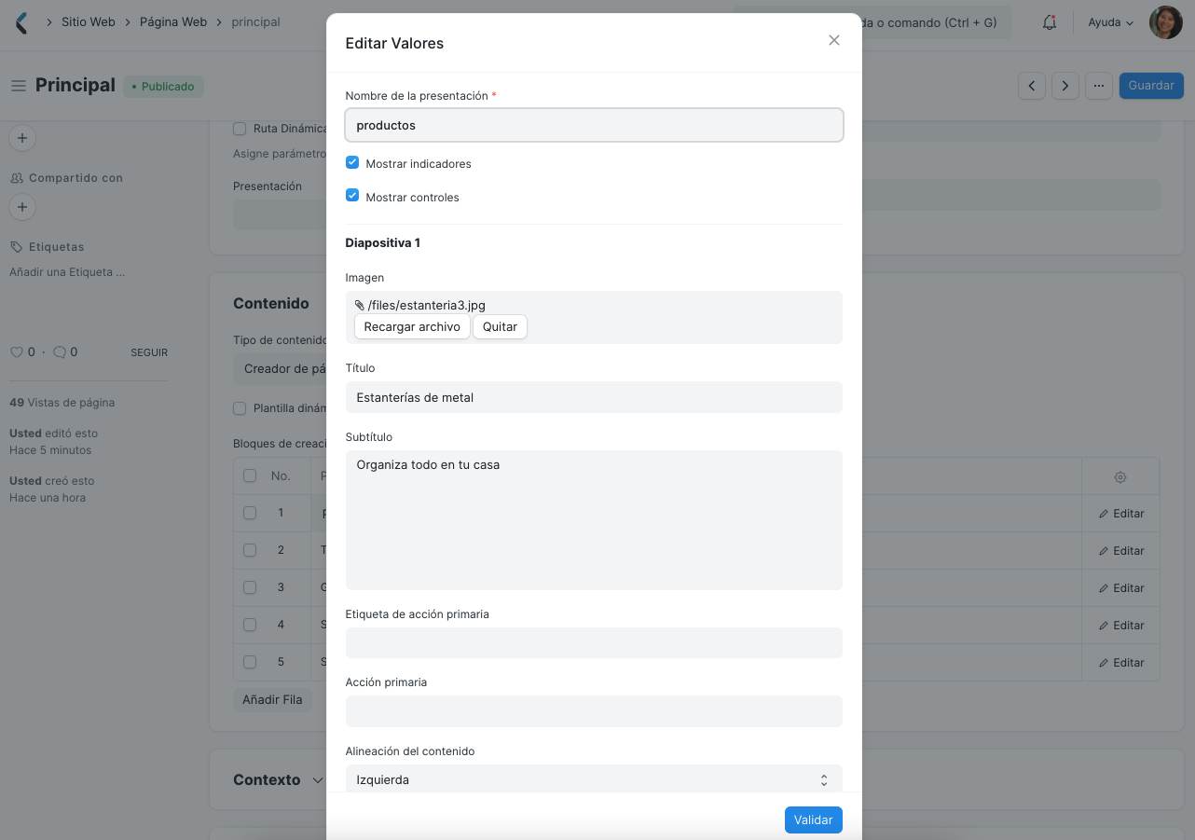Click the user profile avatar

[x=1165, y=21]
